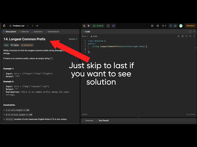Switch to Solutions tab
The image size is (197, 147).
click(x=37, y=32)
